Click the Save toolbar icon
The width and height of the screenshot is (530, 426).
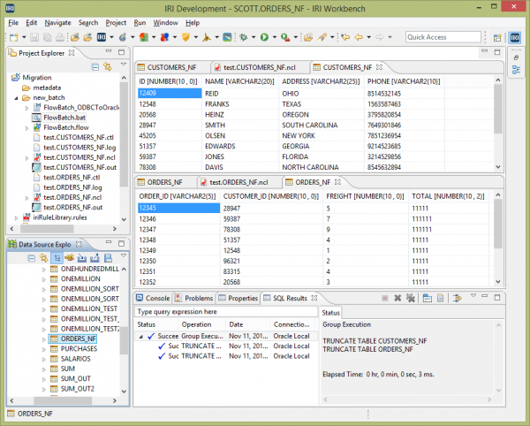pos(34,37)
